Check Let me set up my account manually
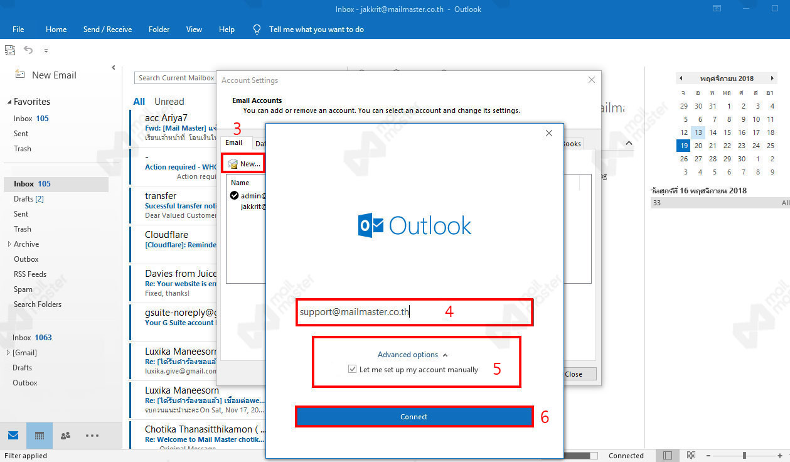Viewport: 790px width, 462px height. 353,370
